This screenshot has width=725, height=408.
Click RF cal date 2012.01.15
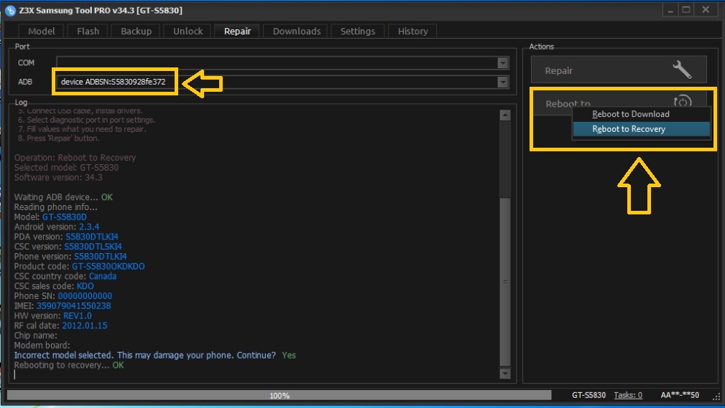coord(85,326)
